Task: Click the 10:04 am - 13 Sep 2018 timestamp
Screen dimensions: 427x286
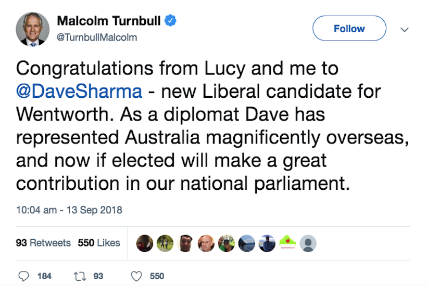Action: [69, 210]
